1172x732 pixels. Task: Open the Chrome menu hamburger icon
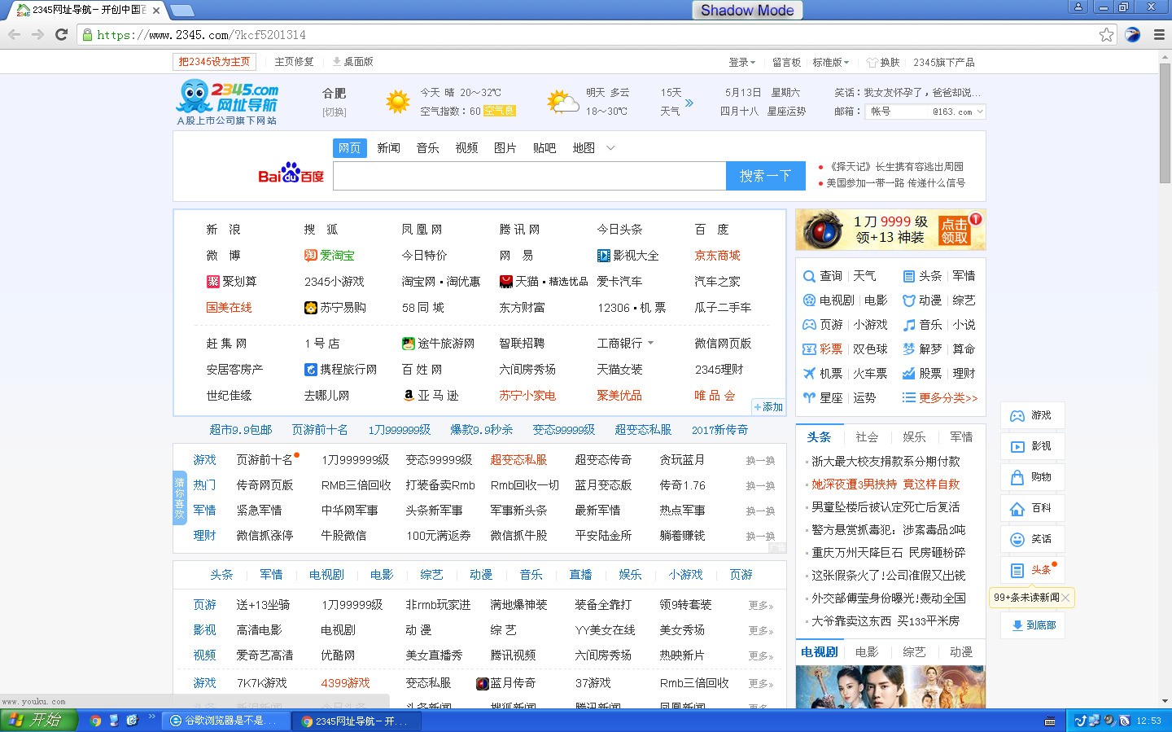pyautogui.click(x=1159, y=34)
